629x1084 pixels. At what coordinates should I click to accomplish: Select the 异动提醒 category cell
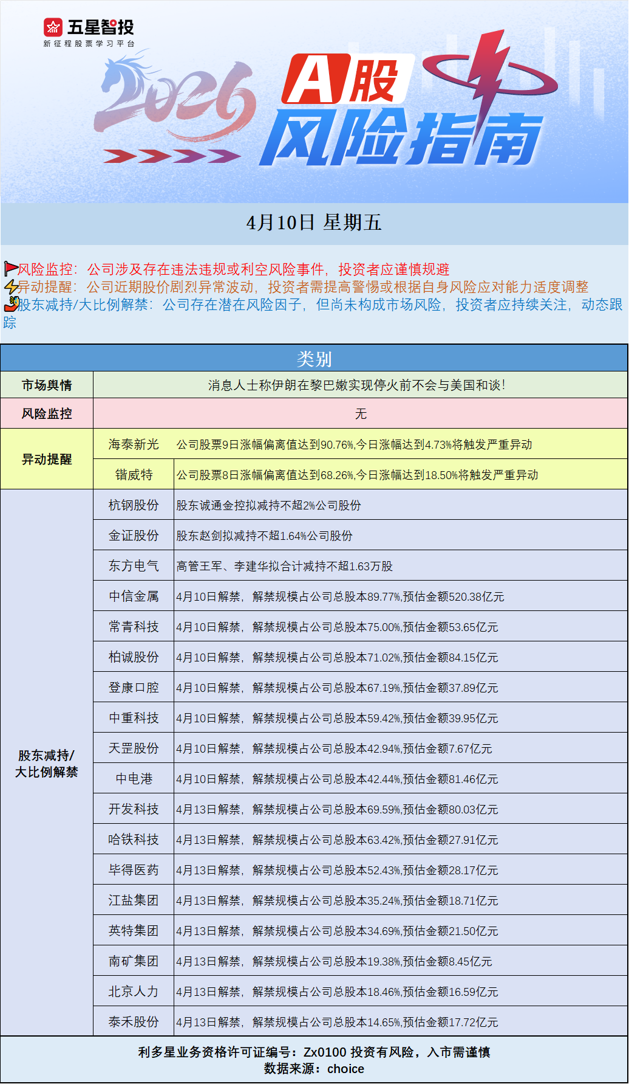tap(47, 459)
